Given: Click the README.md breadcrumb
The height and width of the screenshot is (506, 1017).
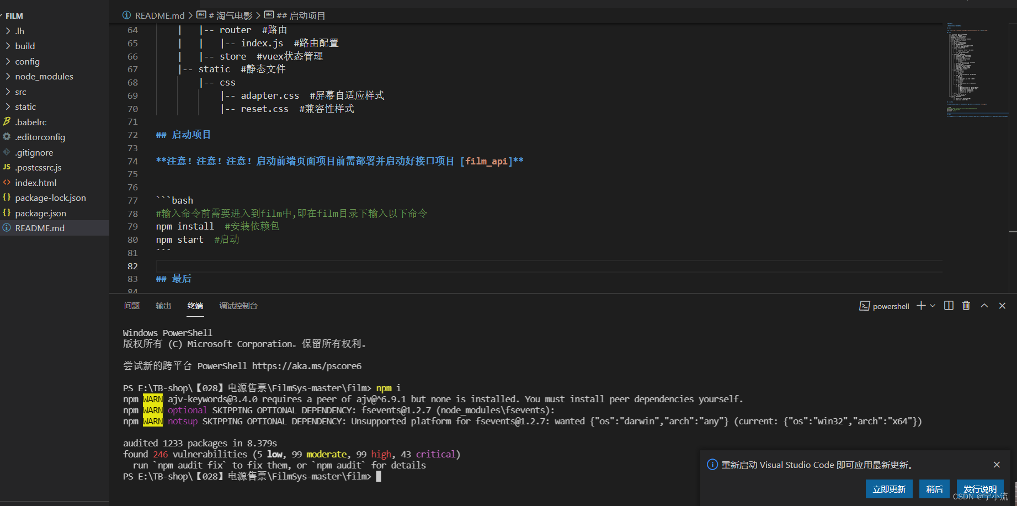Looking at the screenshot, I should tap(159, 15).
